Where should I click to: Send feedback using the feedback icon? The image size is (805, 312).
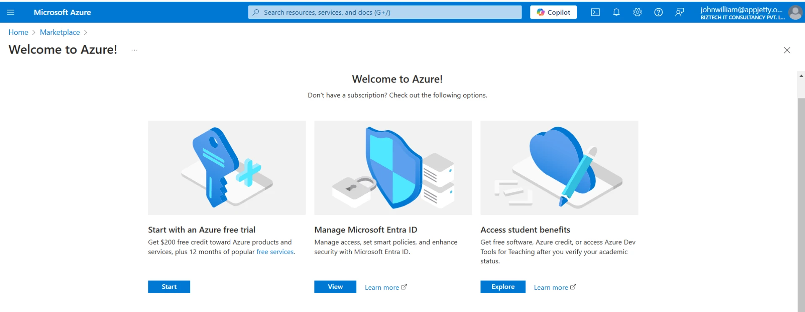point(679,12)
